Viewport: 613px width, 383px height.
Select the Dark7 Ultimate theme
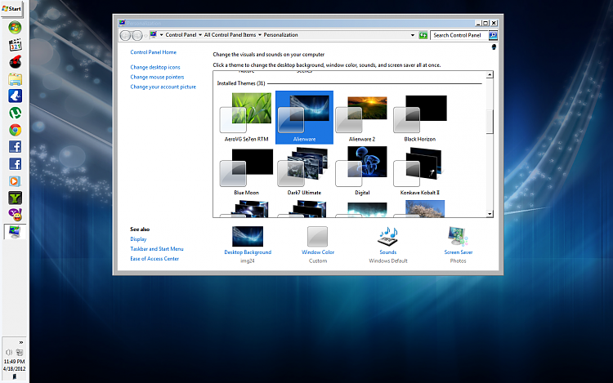point(304,171)
